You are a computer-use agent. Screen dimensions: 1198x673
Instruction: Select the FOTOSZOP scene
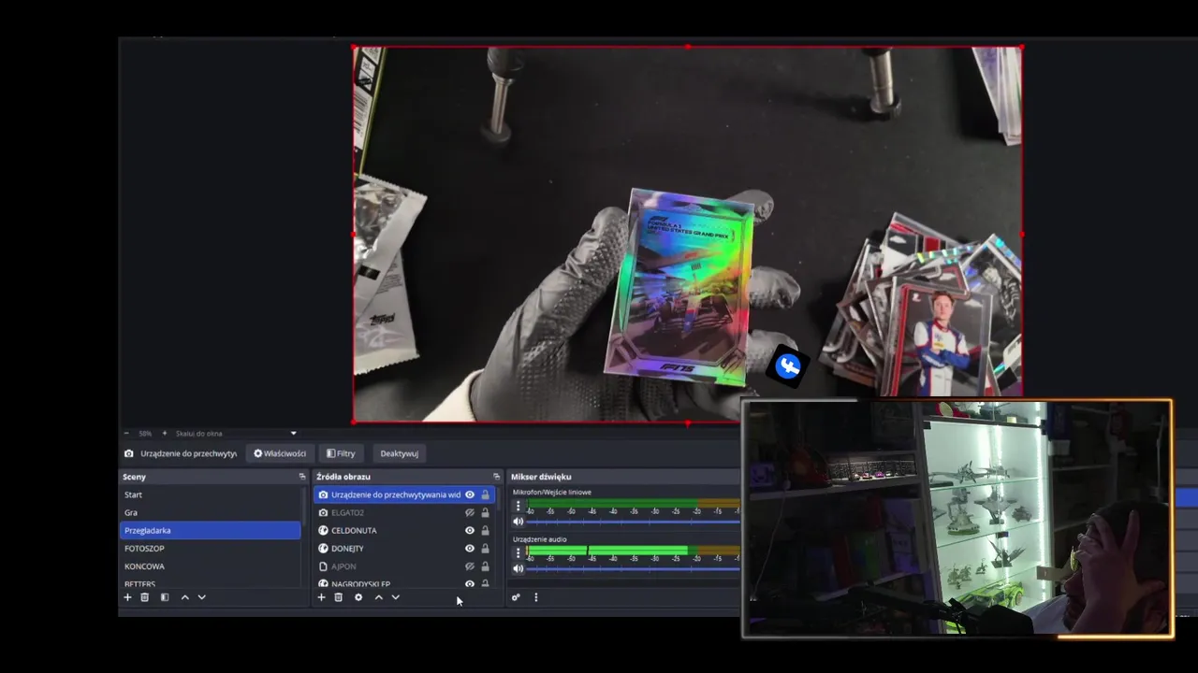tap(211, 548)
